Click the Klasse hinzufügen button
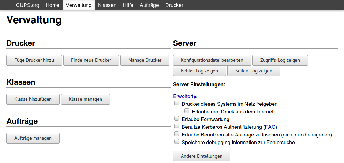Screen dimensions: 344x163 [x=33, y=99]
